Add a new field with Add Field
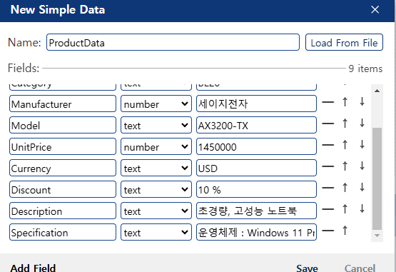The width and height of the screenshot is (396, 272). [x=33, y=268]
